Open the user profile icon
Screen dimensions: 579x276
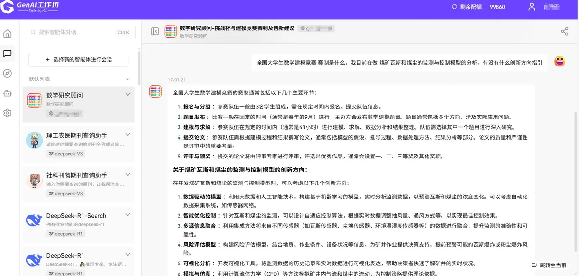coord(532,7)
